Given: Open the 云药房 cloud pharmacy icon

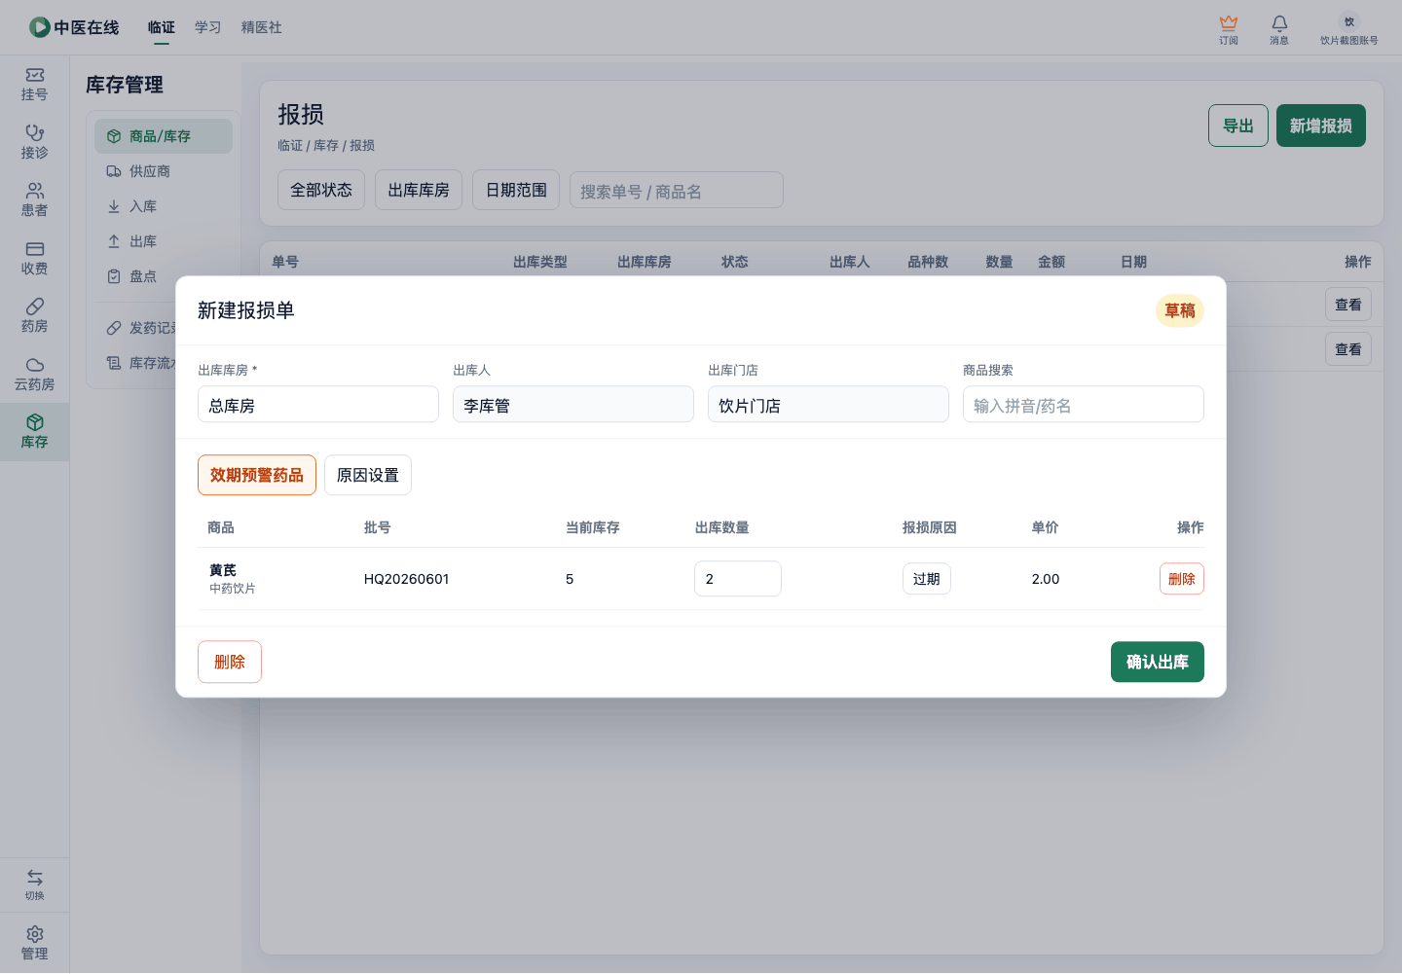Looking at the screenshot, I should 34,374.
